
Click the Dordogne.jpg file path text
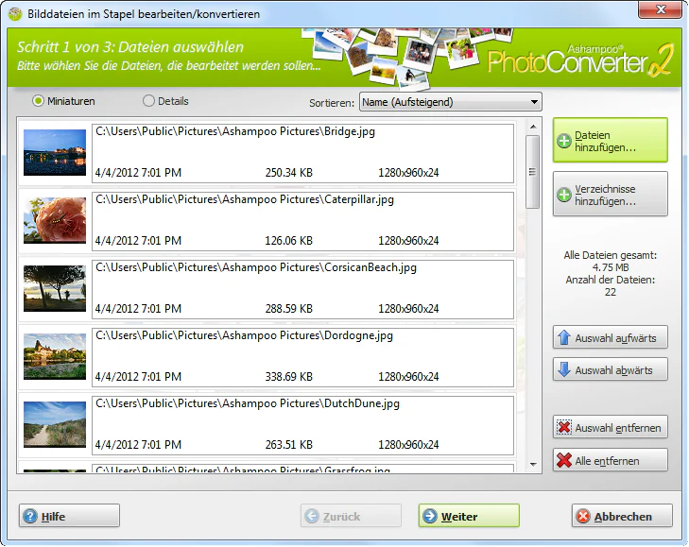tap(244, 335)
